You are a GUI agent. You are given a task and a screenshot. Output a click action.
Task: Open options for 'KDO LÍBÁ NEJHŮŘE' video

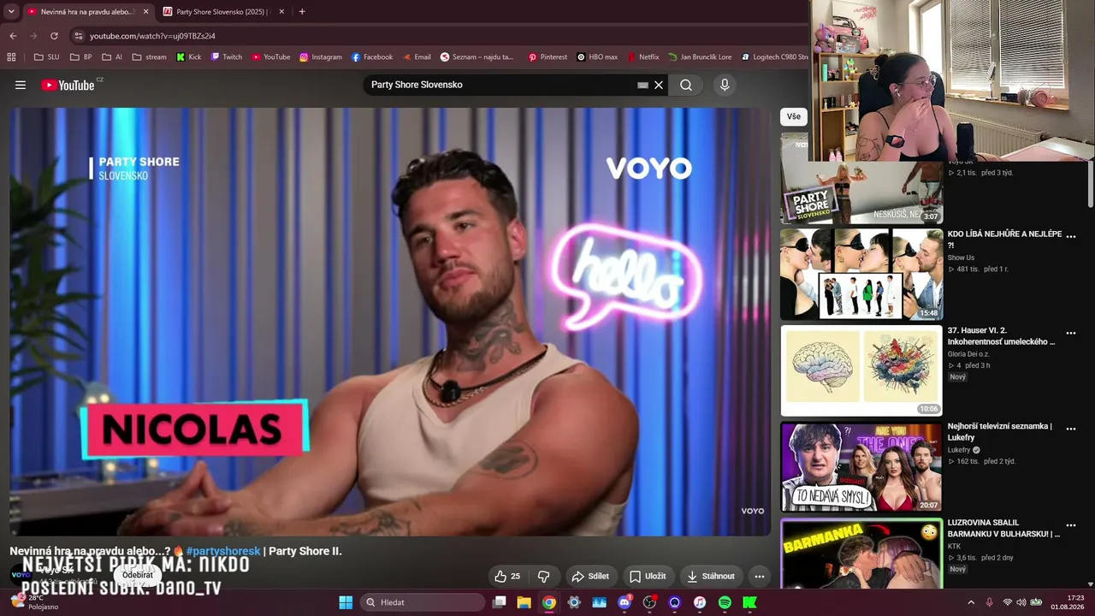(1070, 236)
